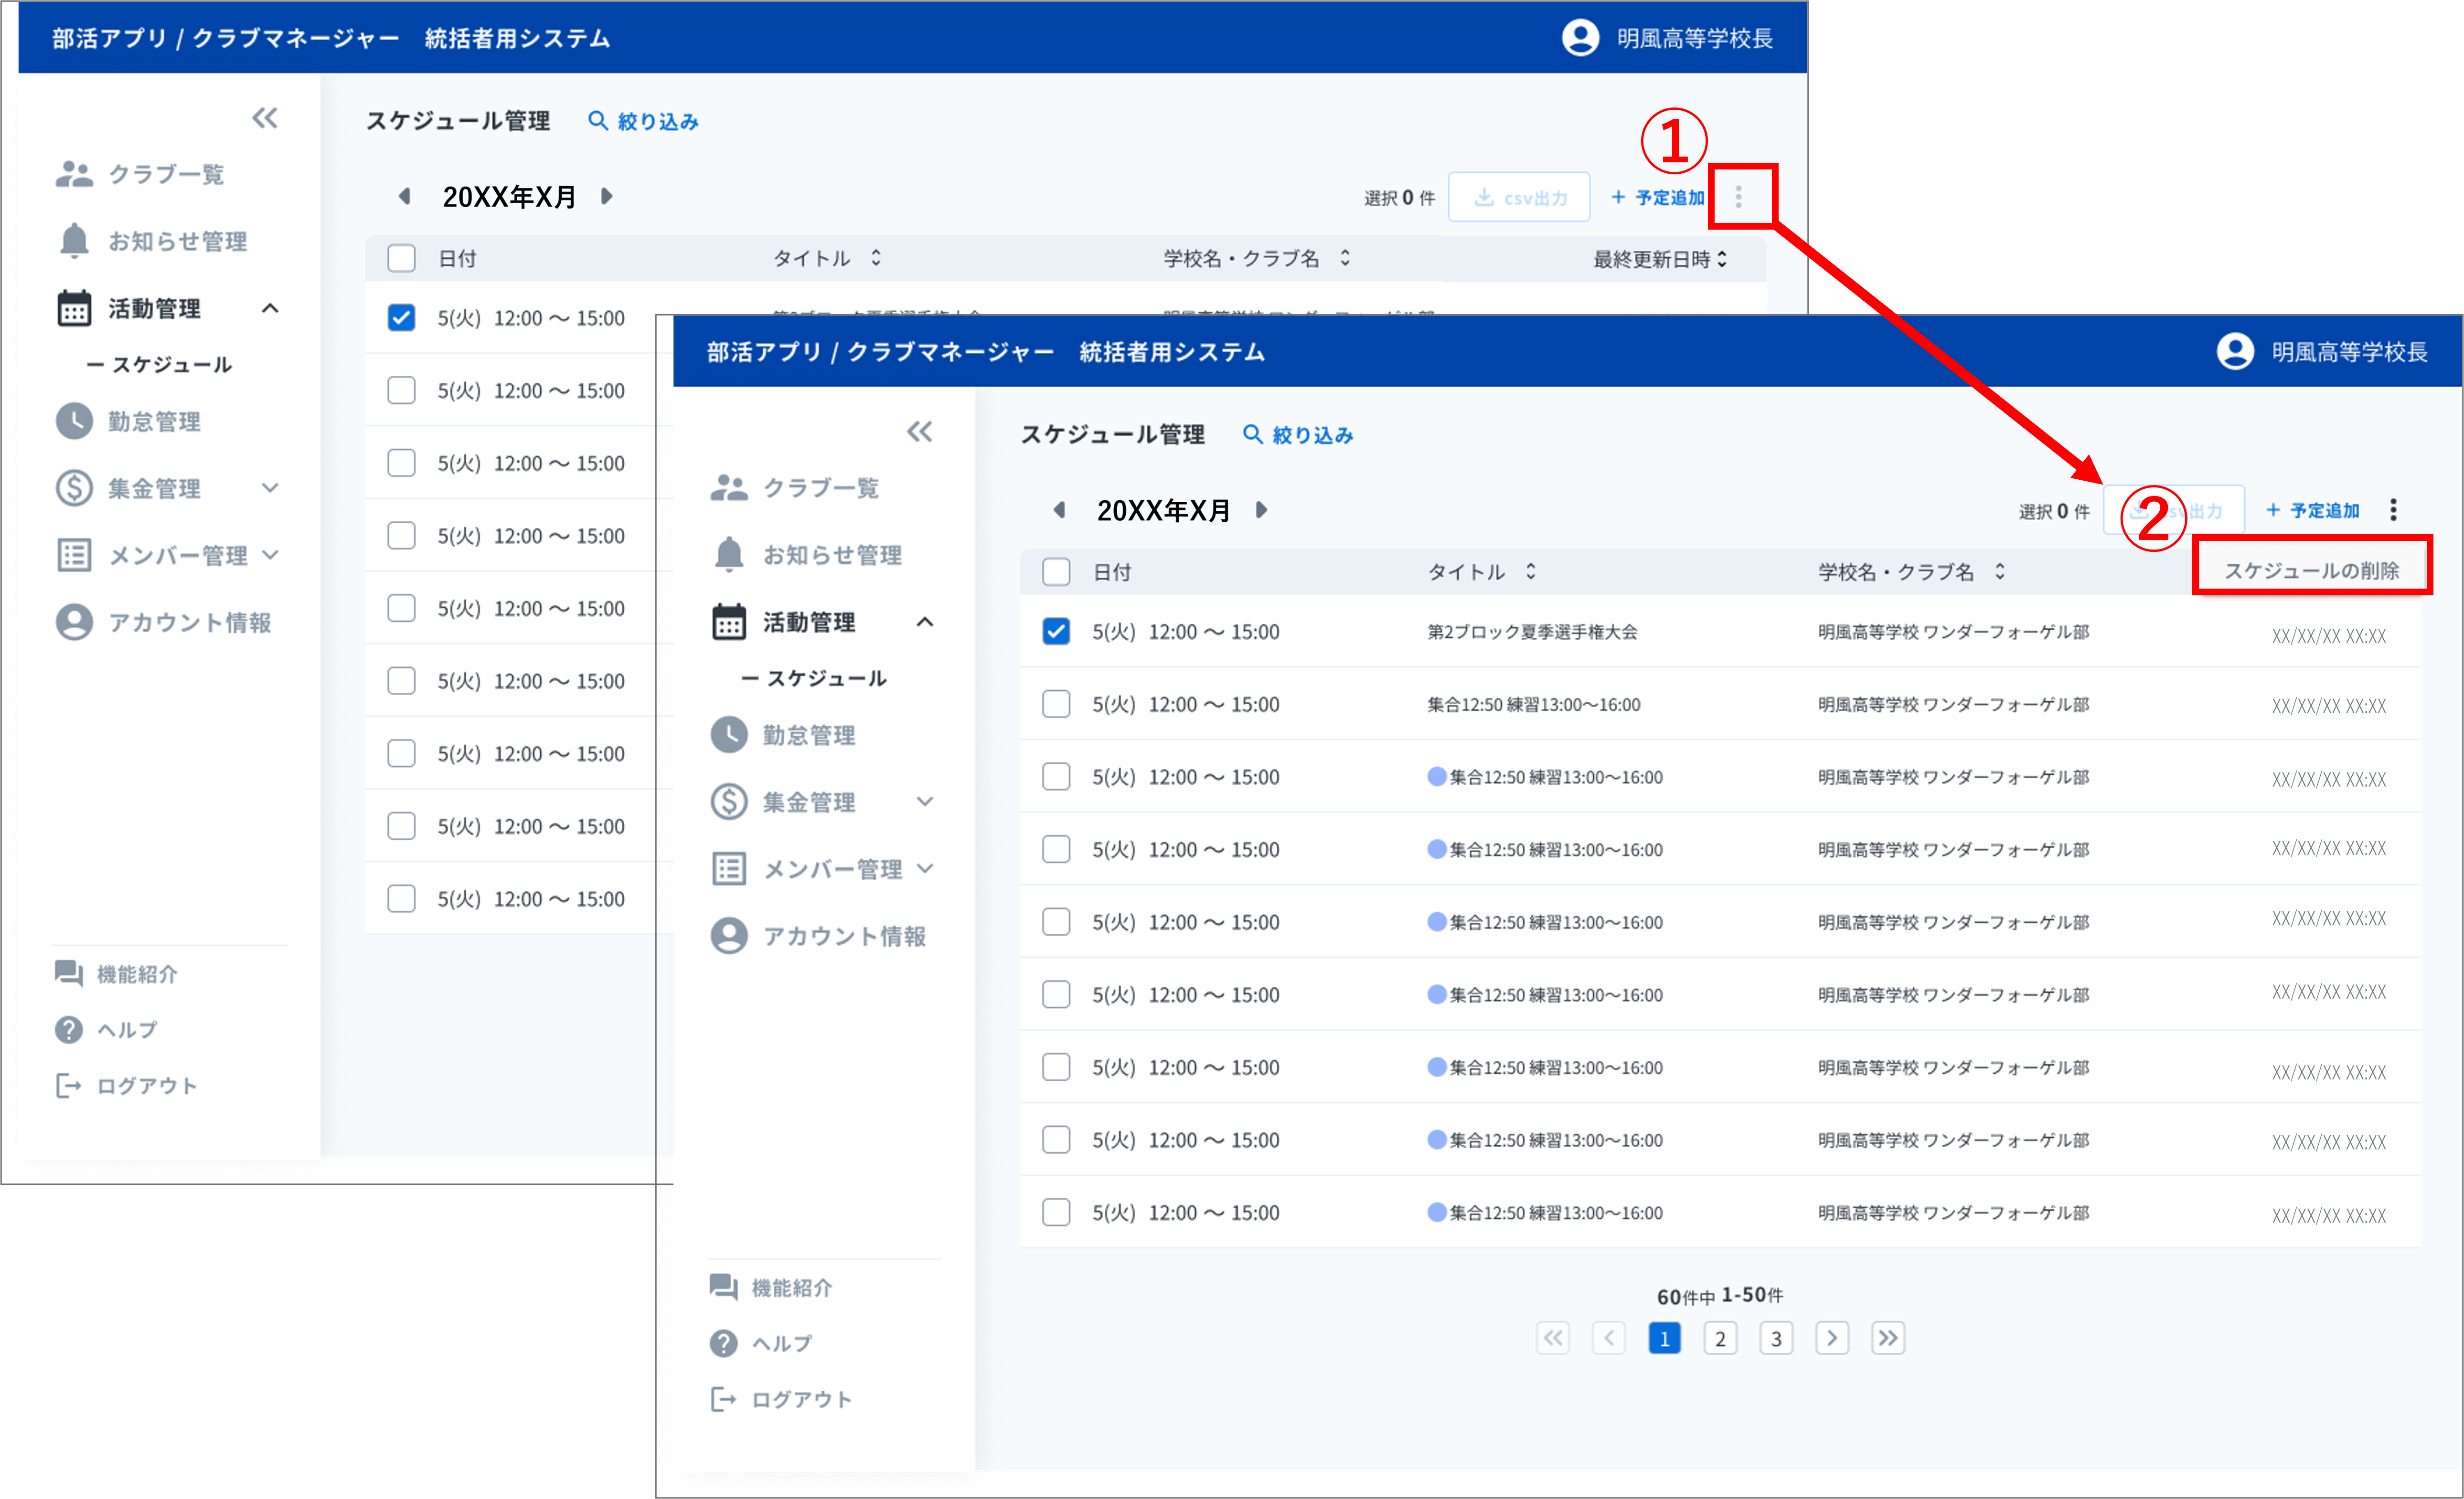Image resolution: width=2464 pixels, height=1499 pixels.
Task: Expand 集金管理 chevron in front sidebar
Action: coord(925,802)
